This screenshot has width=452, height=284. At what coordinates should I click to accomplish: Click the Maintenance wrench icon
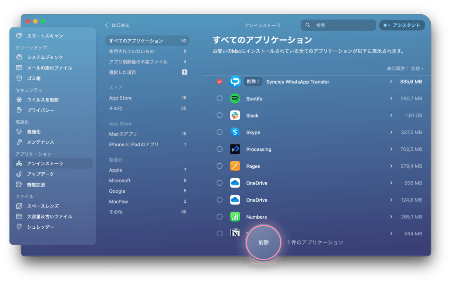19,142
